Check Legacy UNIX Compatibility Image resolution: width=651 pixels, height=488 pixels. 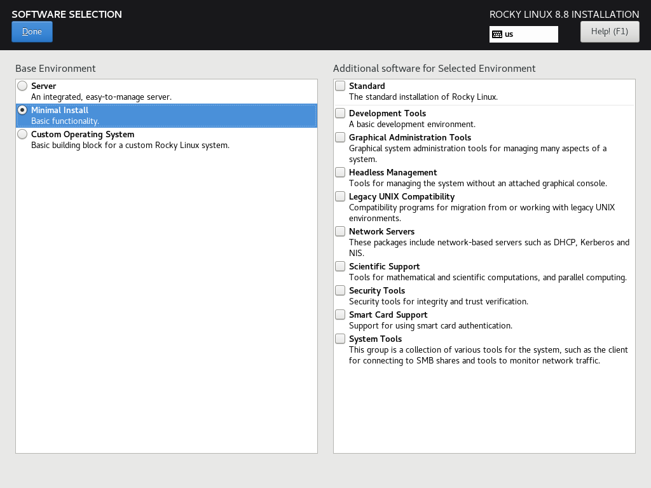point(340,196)
